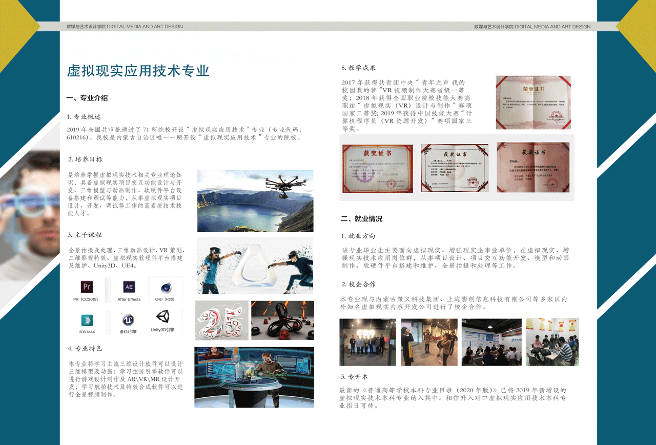Click the Adobe Premiere Pr icon

point(87,287)
